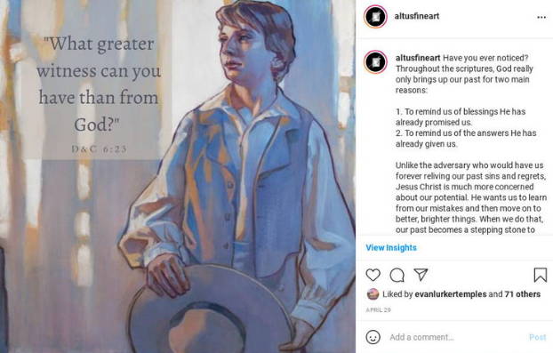Click the Post comment button
This screenshot has height=353, width=553.
coord(538,337)
